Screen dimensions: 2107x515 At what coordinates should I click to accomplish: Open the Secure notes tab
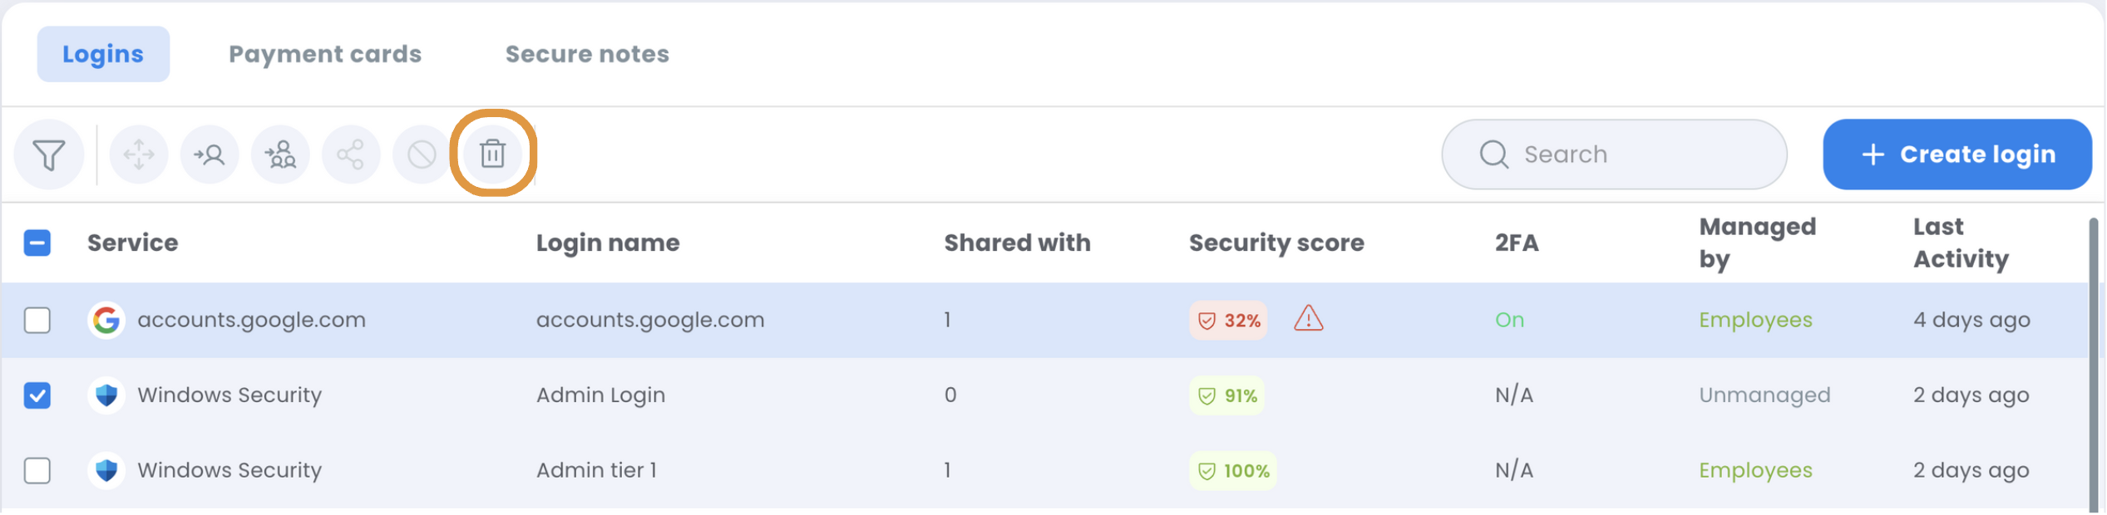(587, 54)
